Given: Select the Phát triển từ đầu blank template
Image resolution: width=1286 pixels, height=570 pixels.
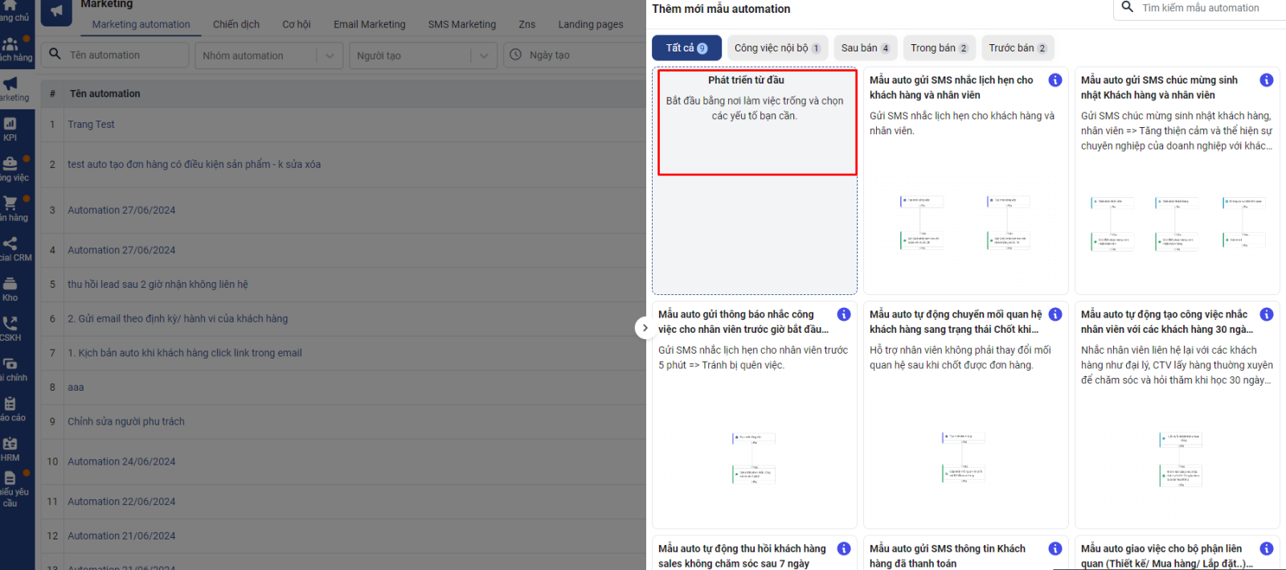Looking at the screenshot, I should pos(756,122).
